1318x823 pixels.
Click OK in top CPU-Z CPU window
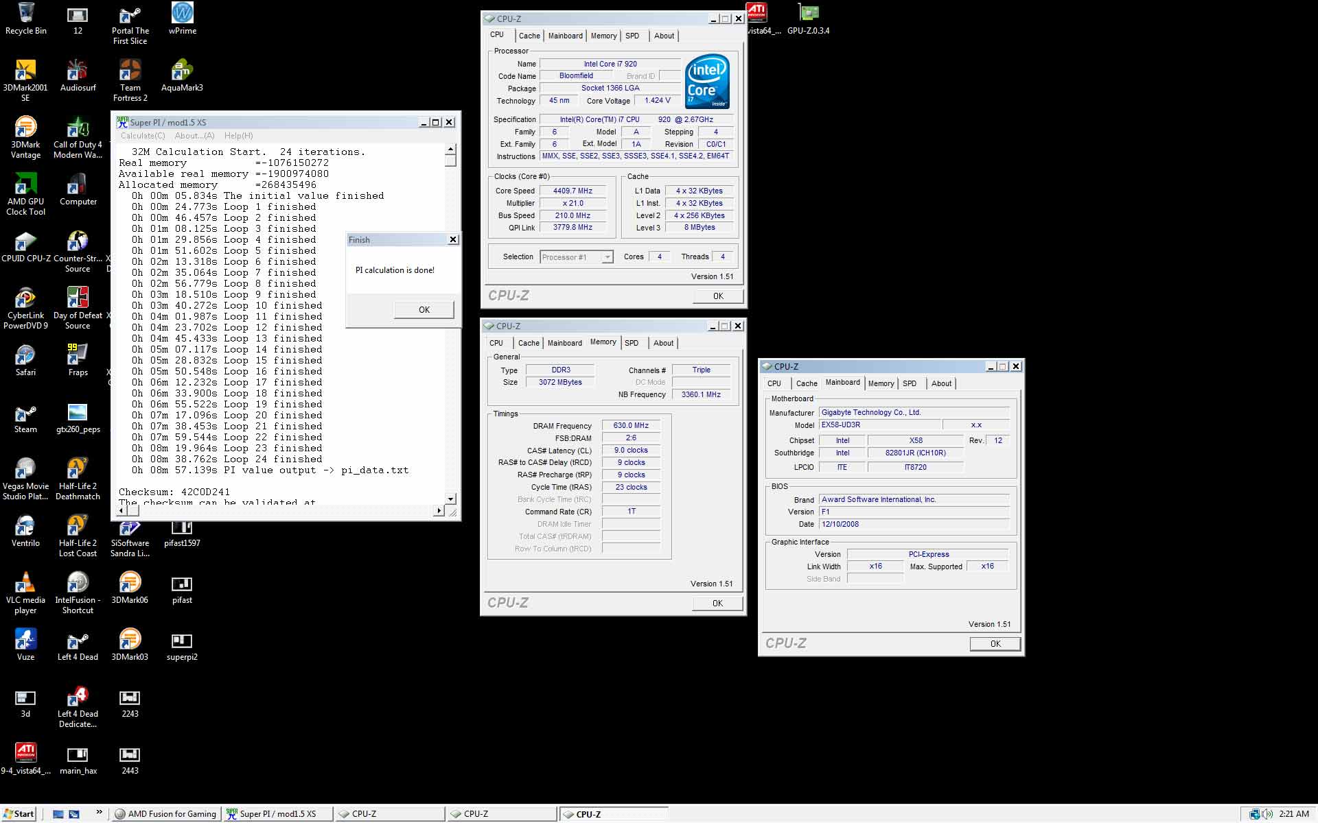click(718, 296)
